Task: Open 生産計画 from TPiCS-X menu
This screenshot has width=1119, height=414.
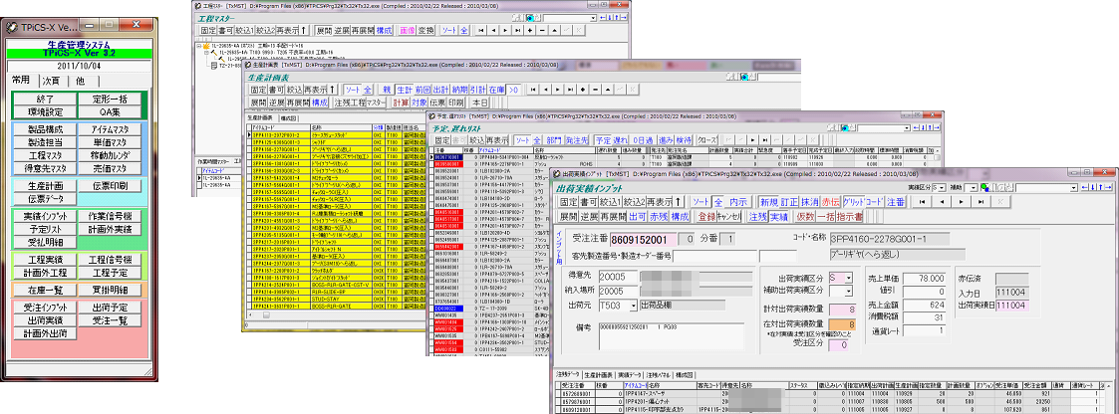Action: tap(45, 185)
